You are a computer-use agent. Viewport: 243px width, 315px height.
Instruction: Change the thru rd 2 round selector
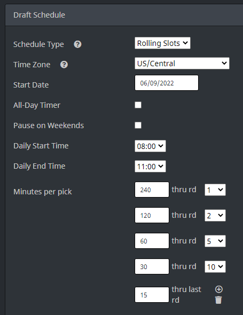click(215, 215)
